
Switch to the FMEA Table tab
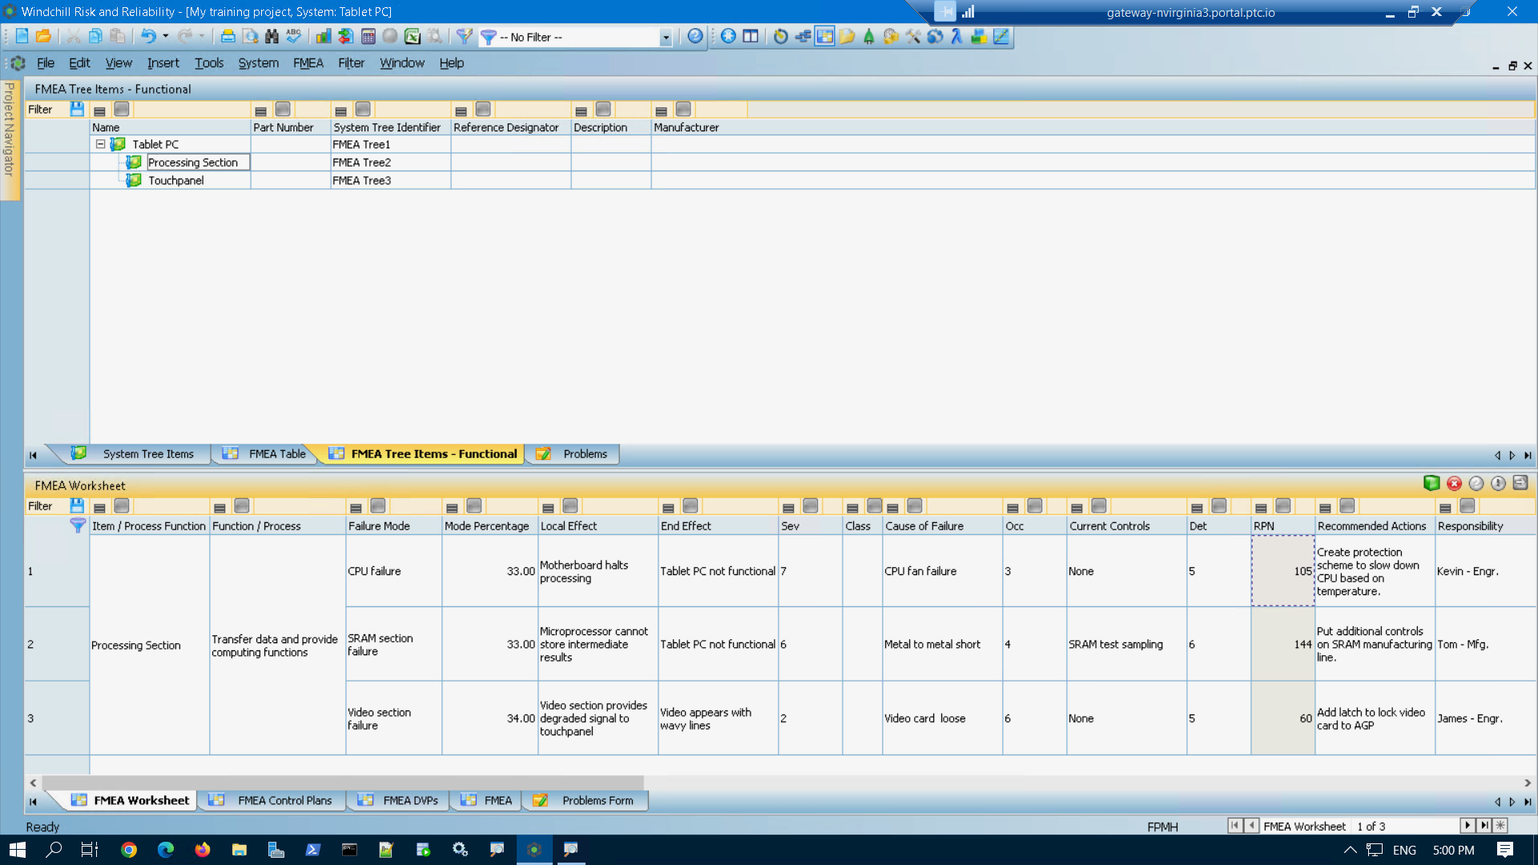[x=265, y=453]
